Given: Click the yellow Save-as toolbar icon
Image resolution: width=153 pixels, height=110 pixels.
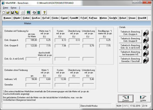Looking at the screenshot, I should [17, 13].
